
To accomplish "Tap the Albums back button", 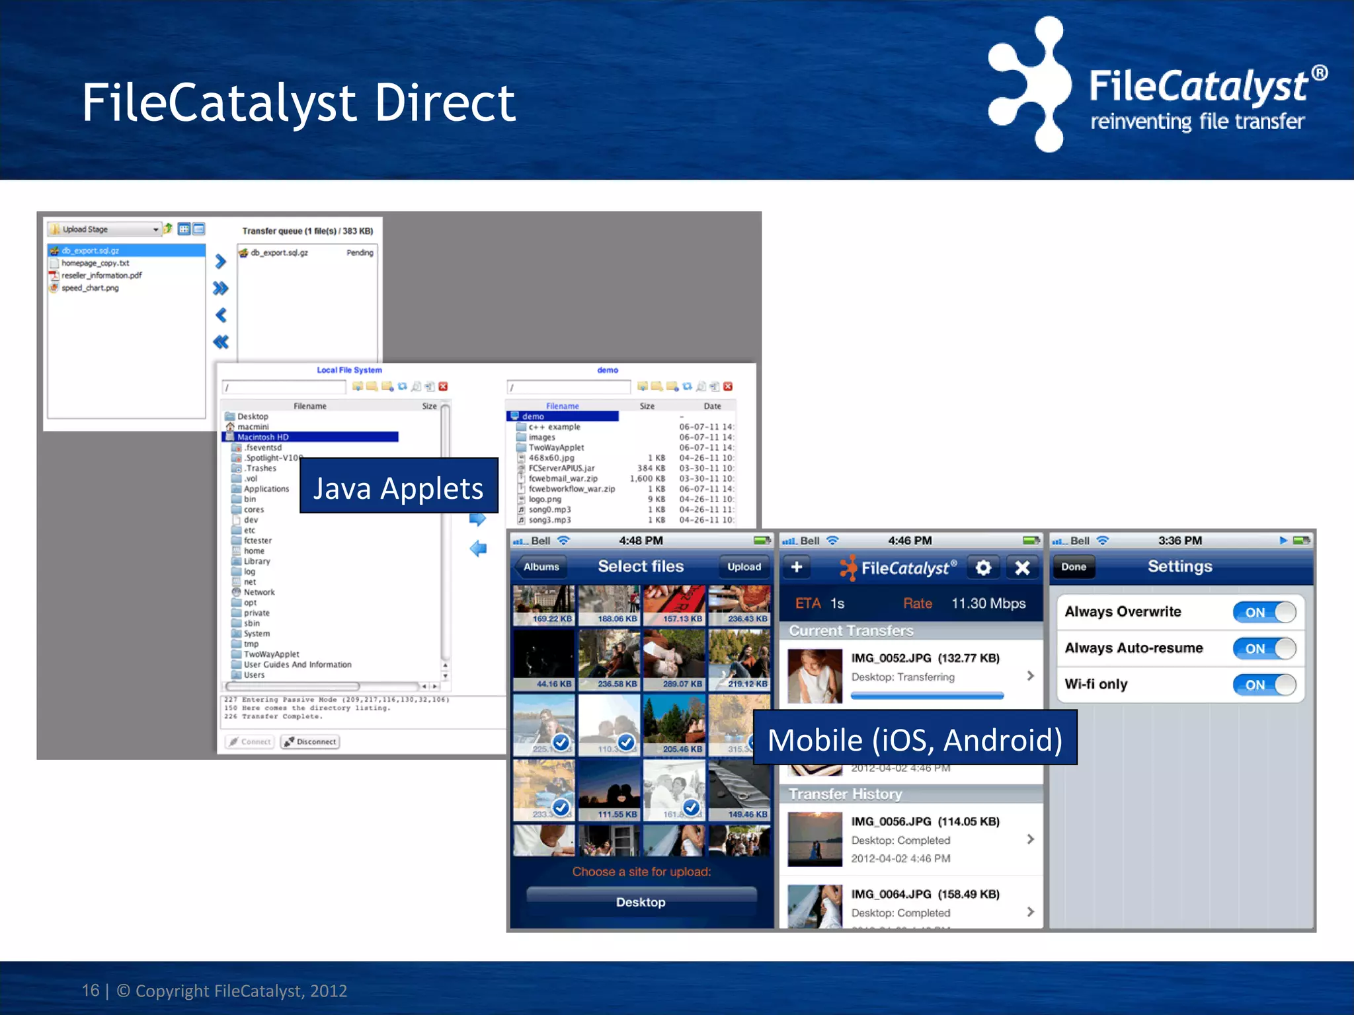I will point(540,567).
